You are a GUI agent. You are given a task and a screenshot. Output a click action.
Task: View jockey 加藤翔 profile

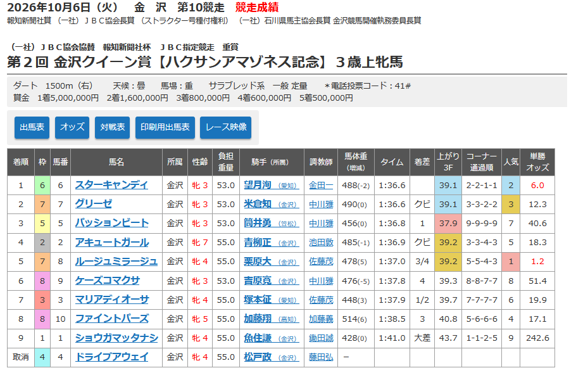pyautogui.click(x=272, y=319)
